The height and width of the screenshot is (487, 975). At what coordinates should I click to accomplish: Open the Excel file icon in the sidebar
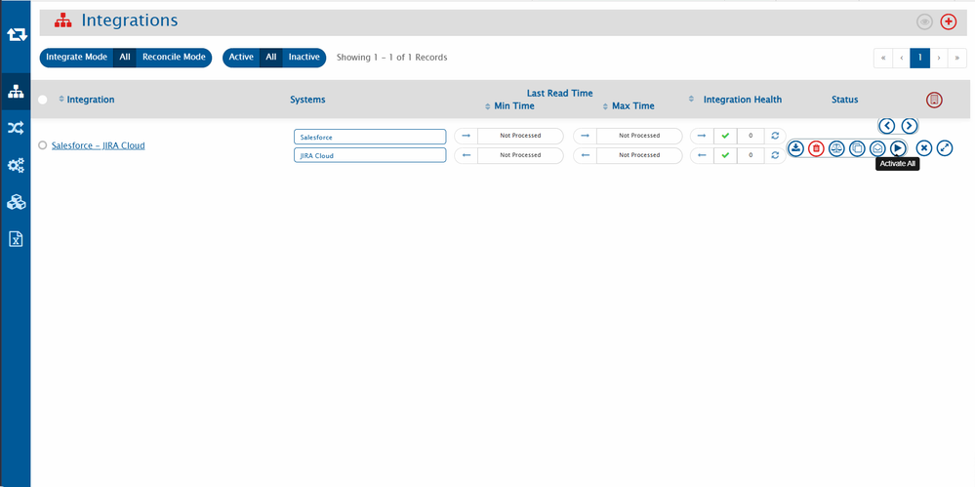click(16, 239)
